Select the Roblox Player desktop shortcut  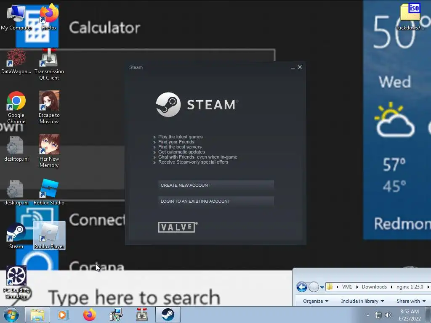(x=49, y=236)
